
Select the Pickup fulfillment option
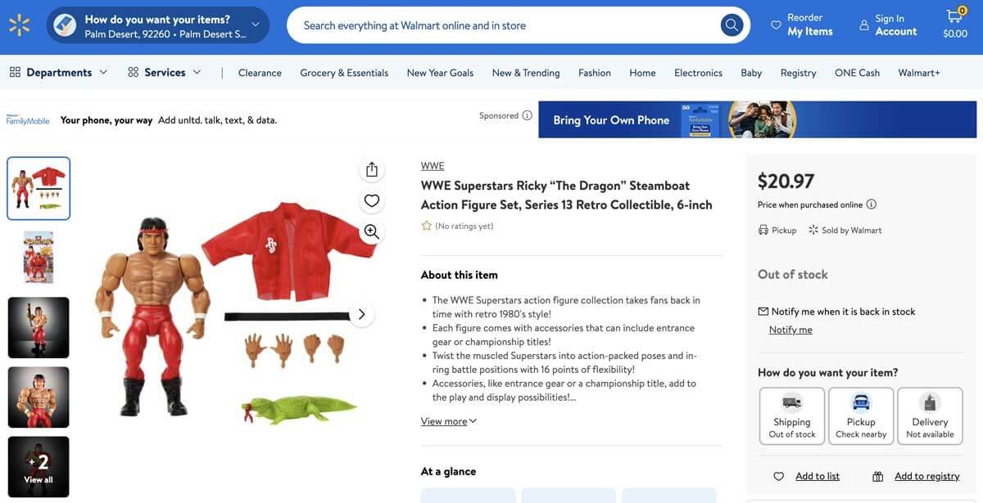click(861, 415)
